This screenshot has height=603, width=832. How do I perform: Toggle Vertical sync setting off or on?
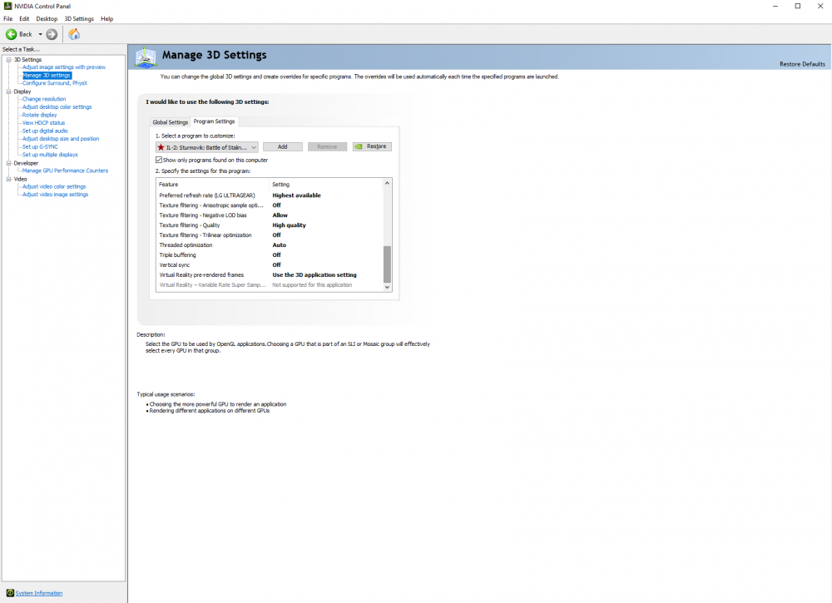(278, 264)
